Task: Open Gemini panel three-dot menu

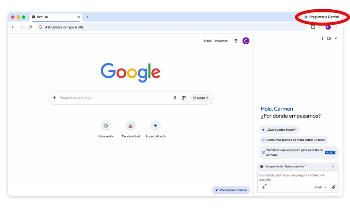Action: tap(322, 38)
